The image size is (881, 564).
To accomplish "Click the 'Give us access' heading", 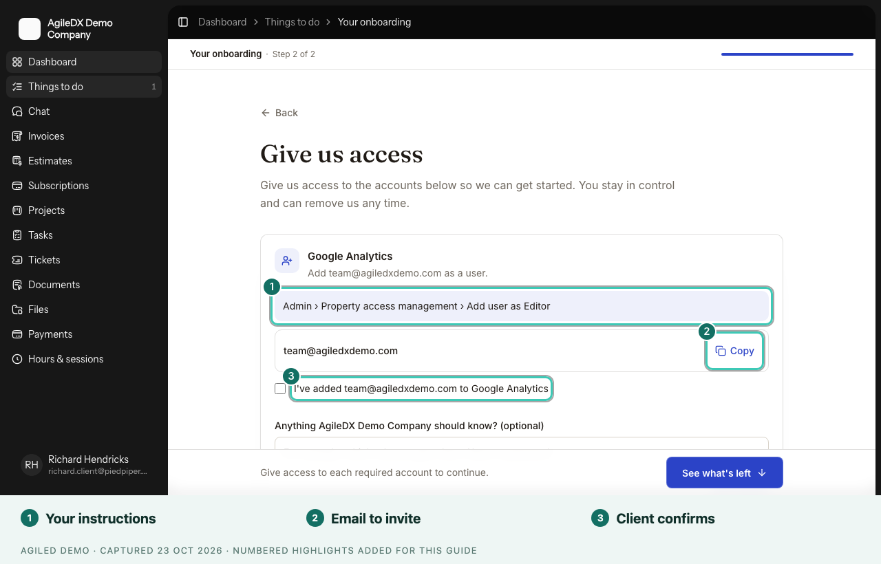I will [x=341, y=154].
